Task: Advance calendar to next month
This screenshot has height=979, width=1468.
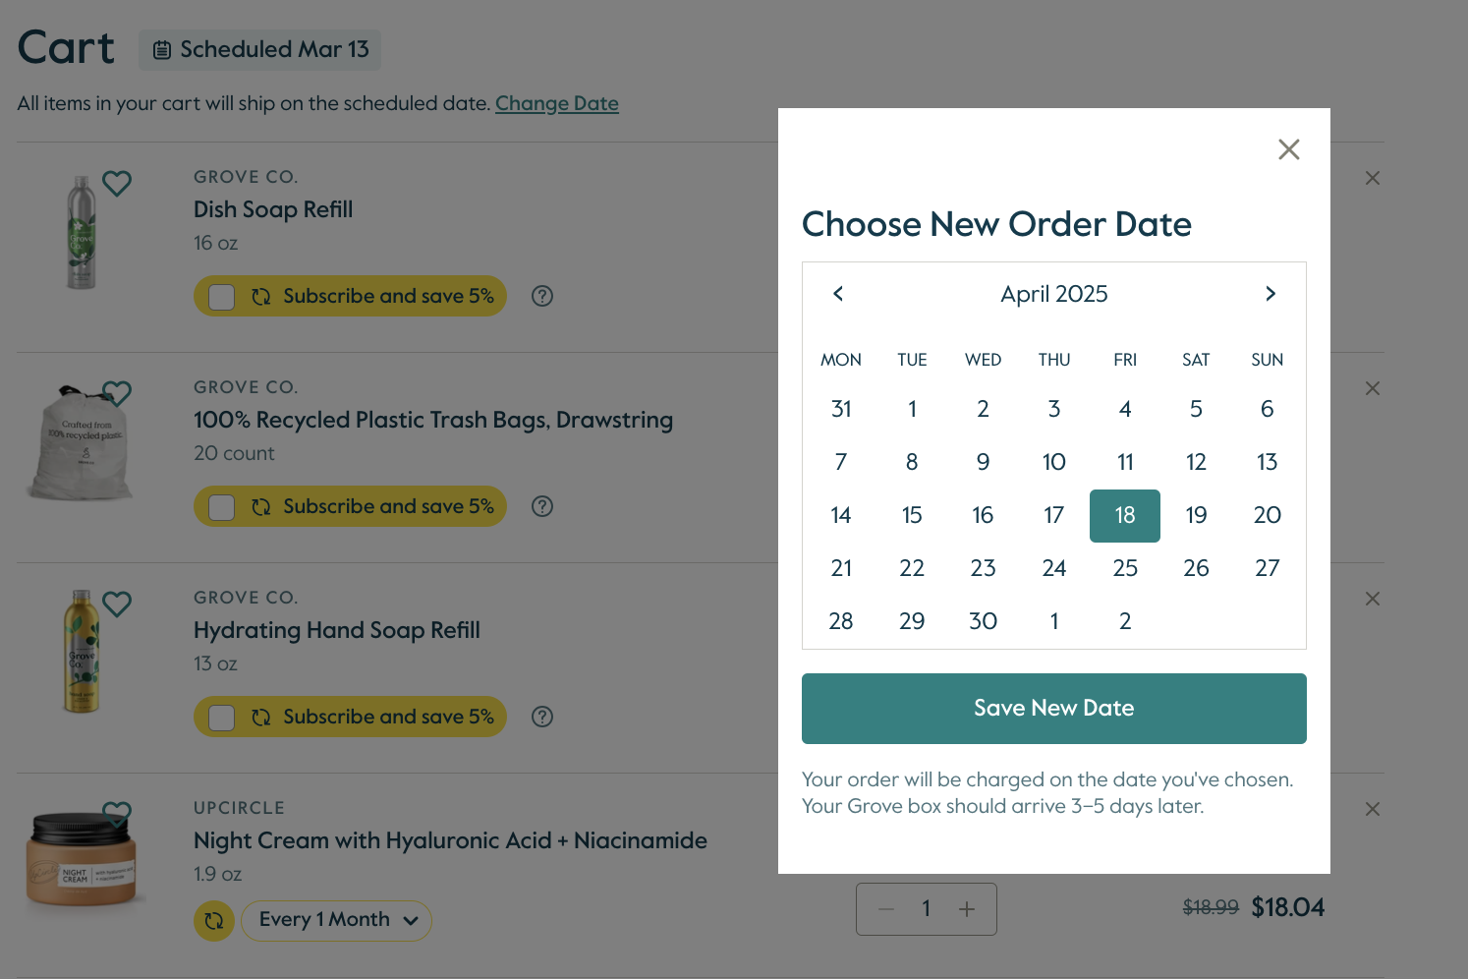Action: (1270, 294)
